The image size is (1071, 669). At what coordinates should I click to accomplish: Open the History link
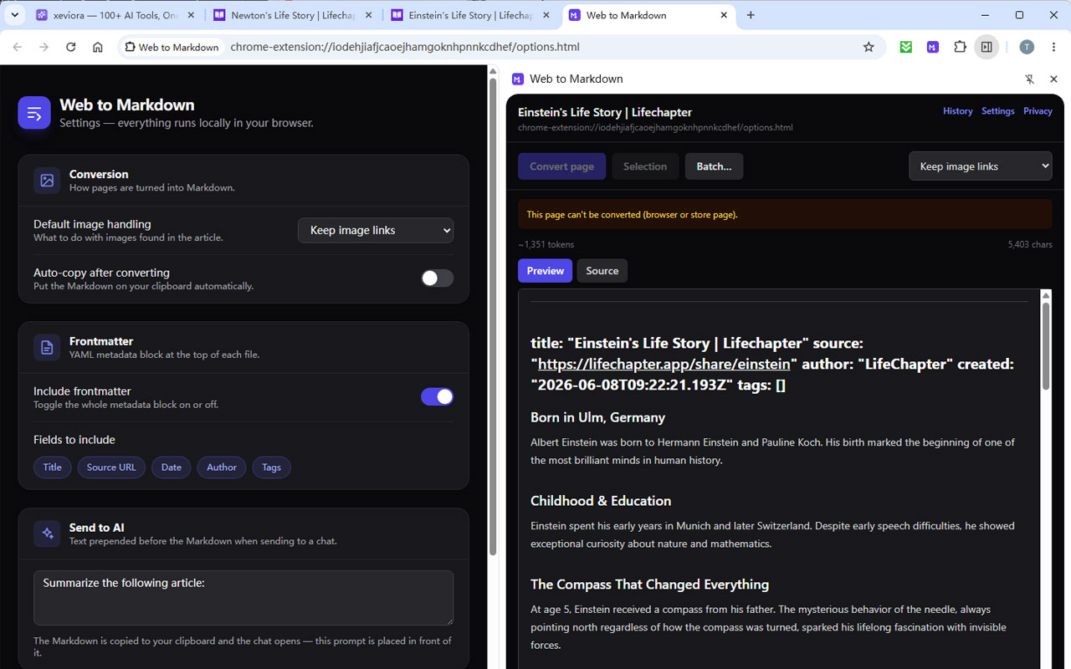tap(958, 111)
